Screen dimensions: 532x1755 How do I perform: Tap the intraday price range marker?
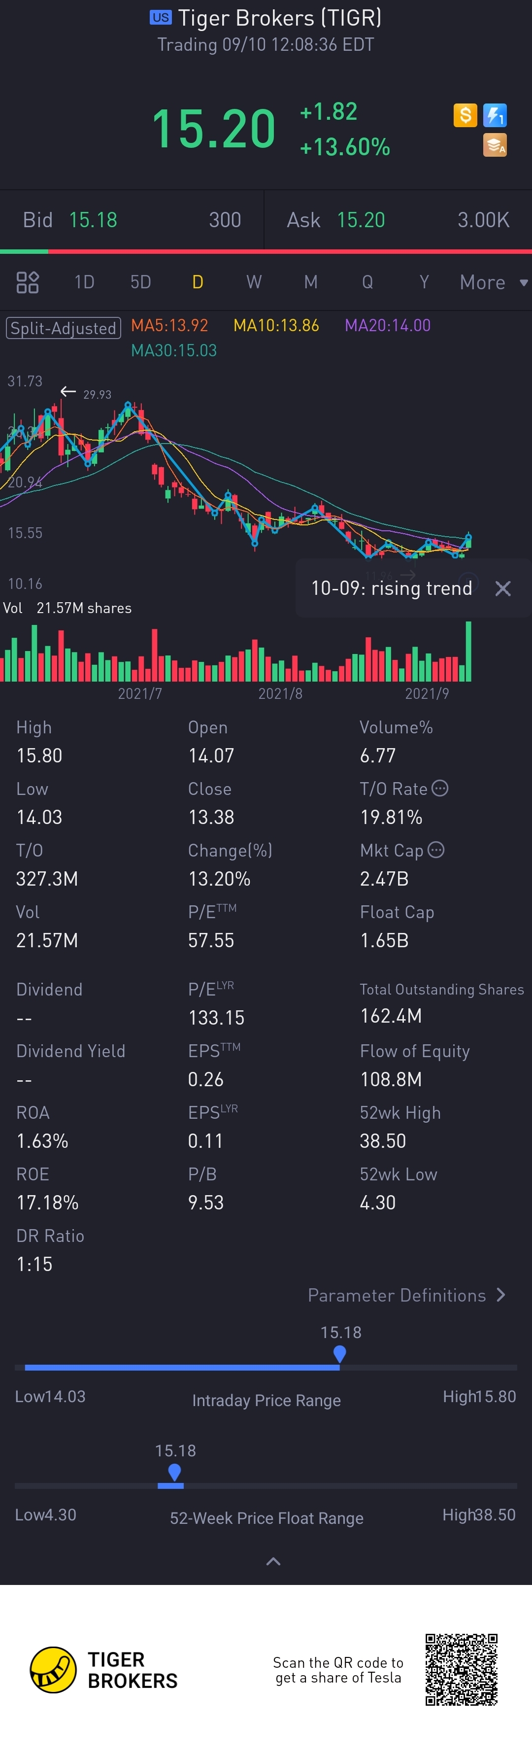340,1354
